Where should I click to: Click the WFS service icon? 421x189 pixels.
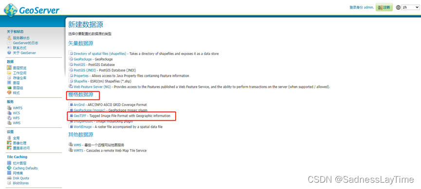point(9,118)
